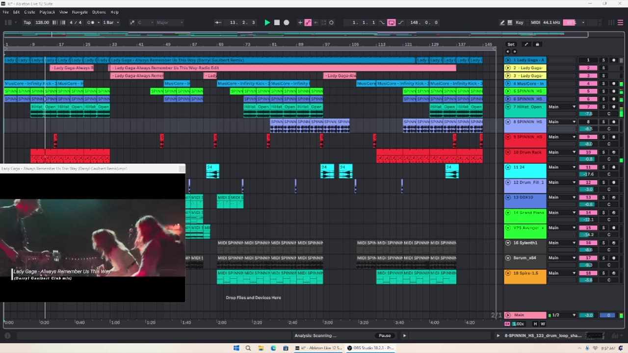Open the Edit menu
Screen dimensions: 628x353
point(16,12)
